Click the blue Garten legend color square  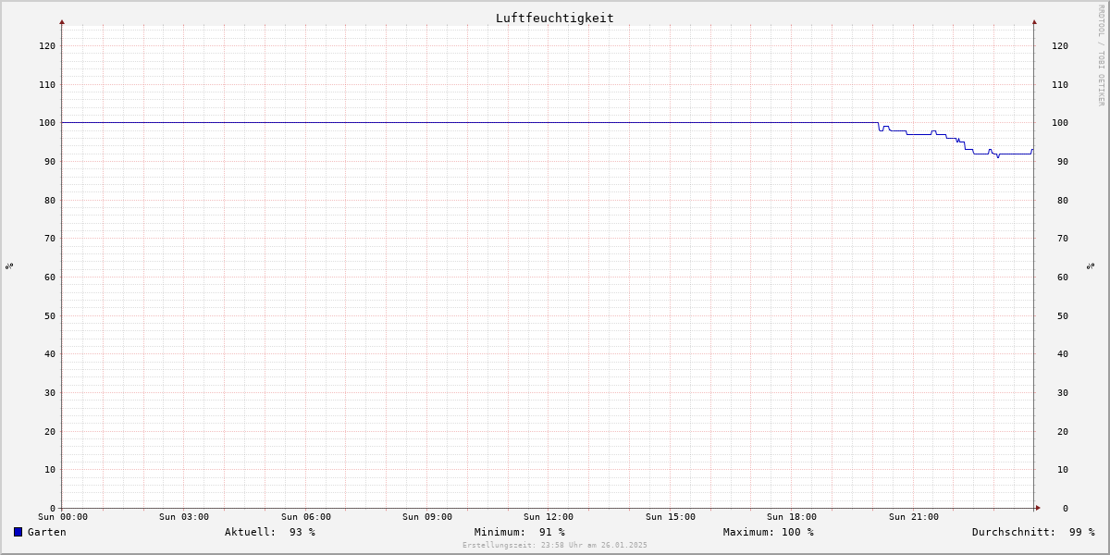(18, 532)
